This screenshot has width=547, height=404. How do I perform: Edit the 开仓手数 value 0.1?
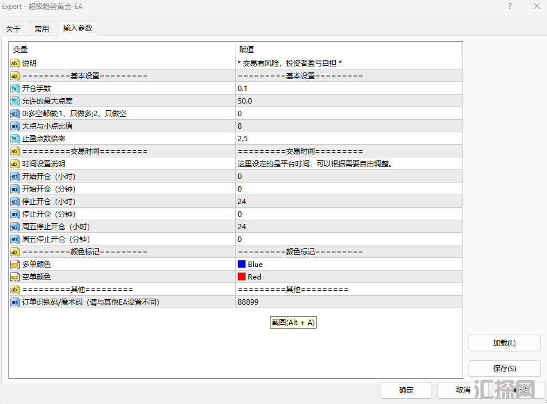[242, 88]
